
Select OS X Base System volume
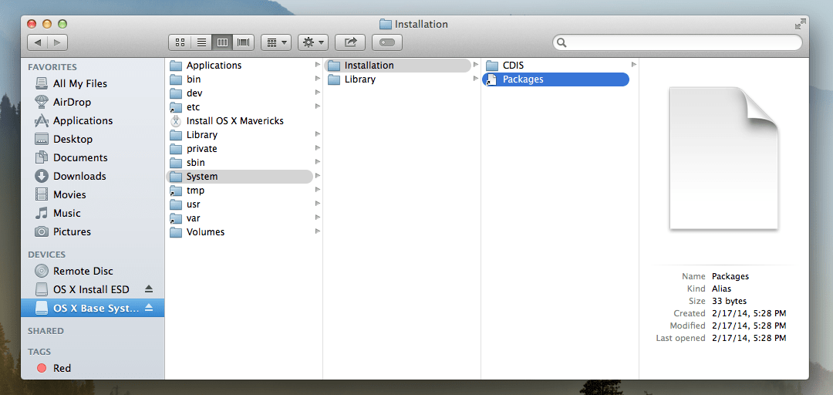tap(93, 309)
